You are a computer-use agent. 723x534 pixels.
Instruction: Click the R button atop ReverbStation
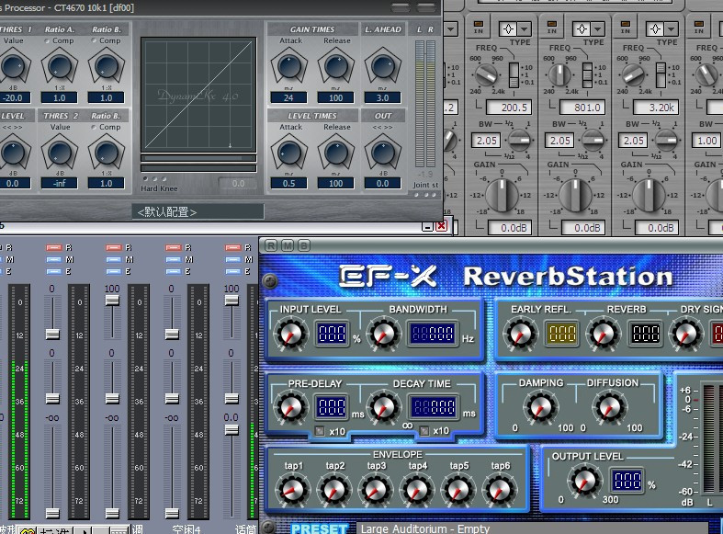[x=272, y=245]
